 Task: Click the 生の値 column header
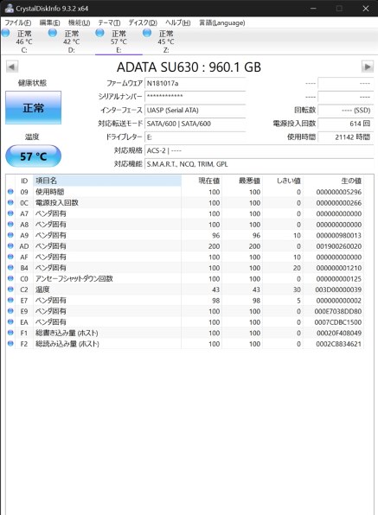pyautogui.click(x=333, y=181)
